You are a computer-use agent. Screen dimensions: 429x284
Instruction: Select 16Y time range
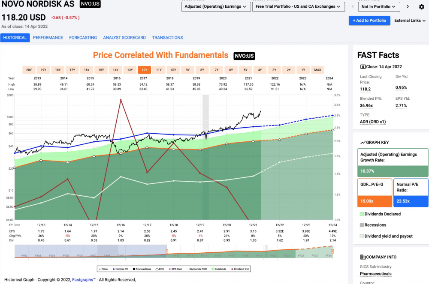pyautogui.click(x=87, y=70)
